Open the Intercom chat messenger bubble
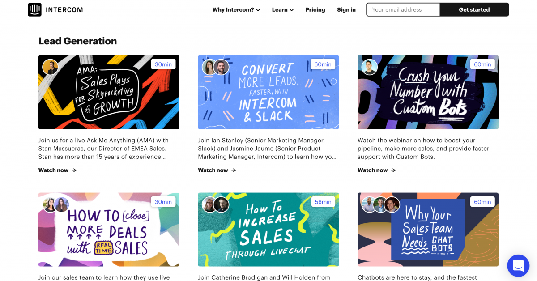Viewport: 537px width, 281px height. tap(518, 266)
